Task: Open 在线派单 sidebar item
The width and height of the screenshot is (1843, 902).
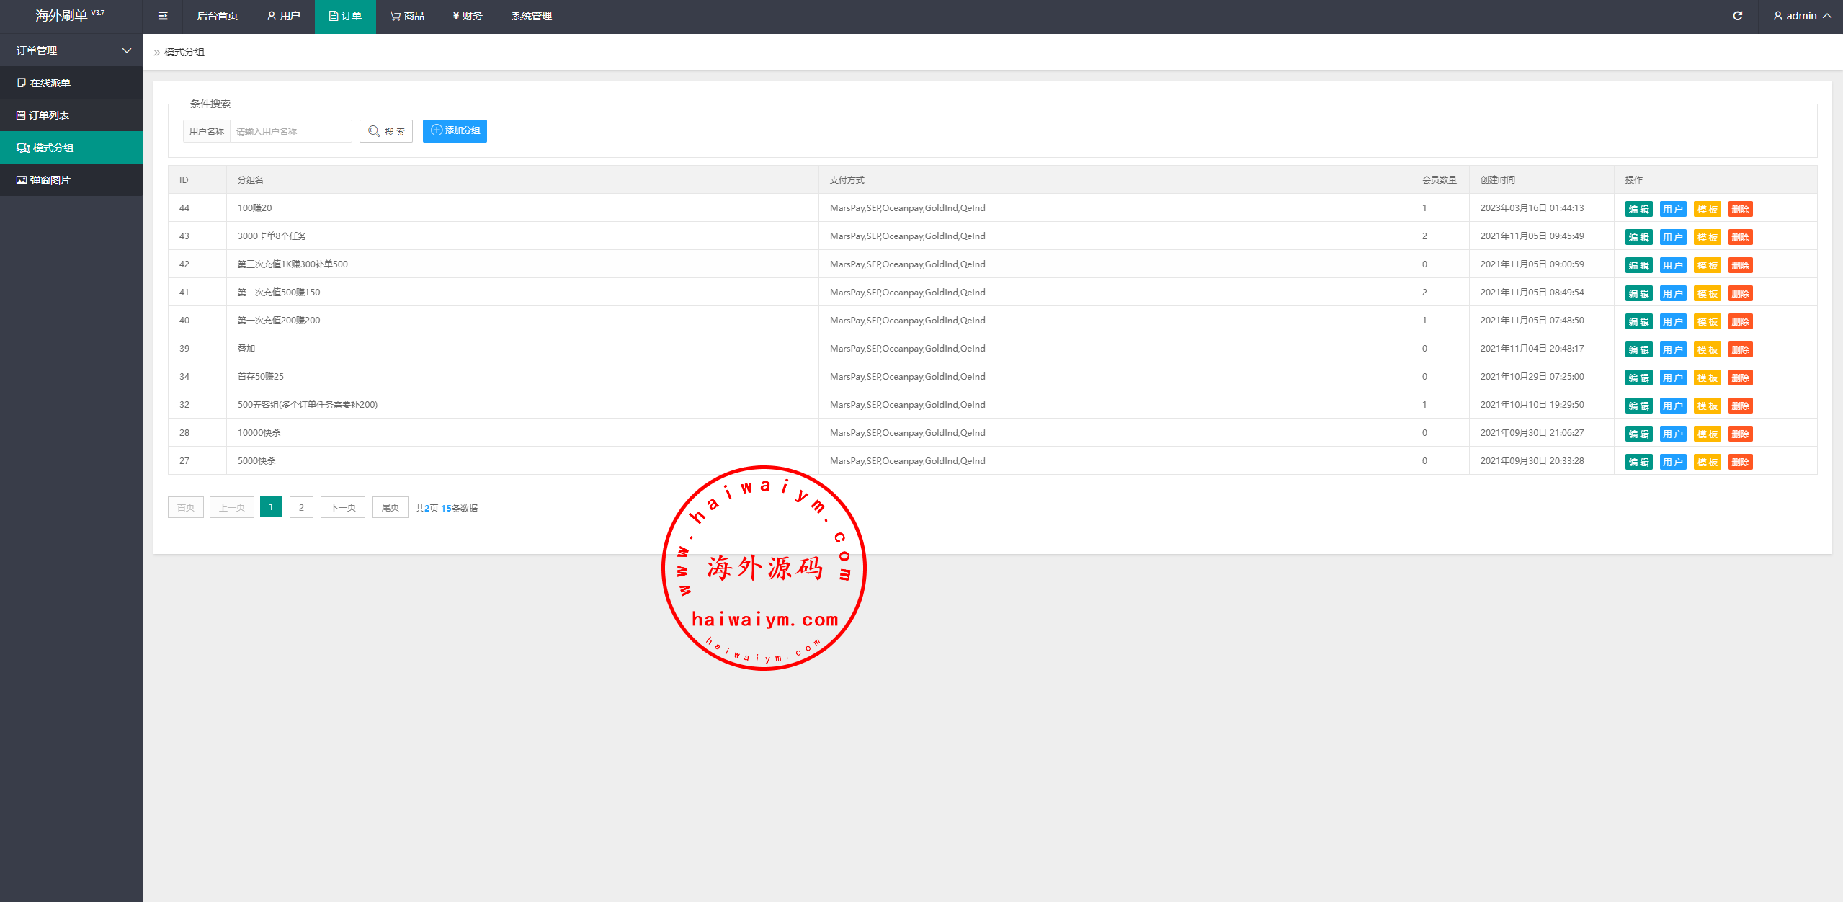Action: point(50,83)
